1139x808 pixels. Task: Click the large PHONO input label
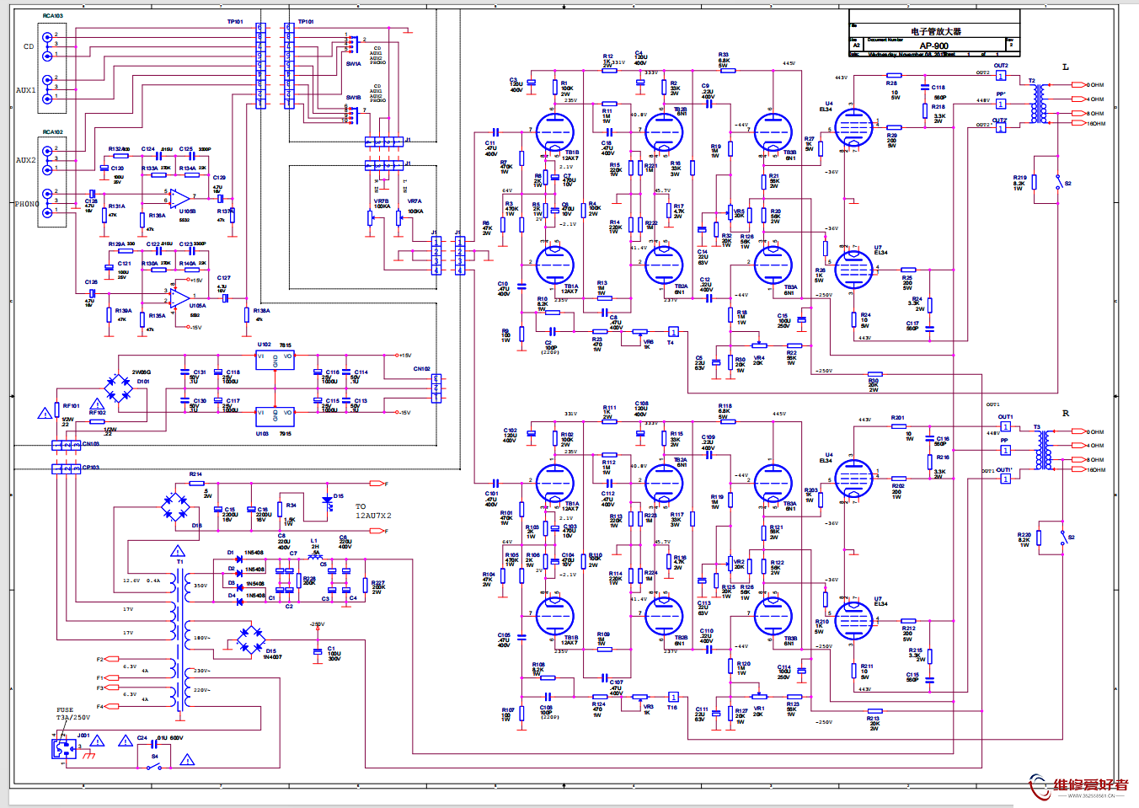coord(26,204)
